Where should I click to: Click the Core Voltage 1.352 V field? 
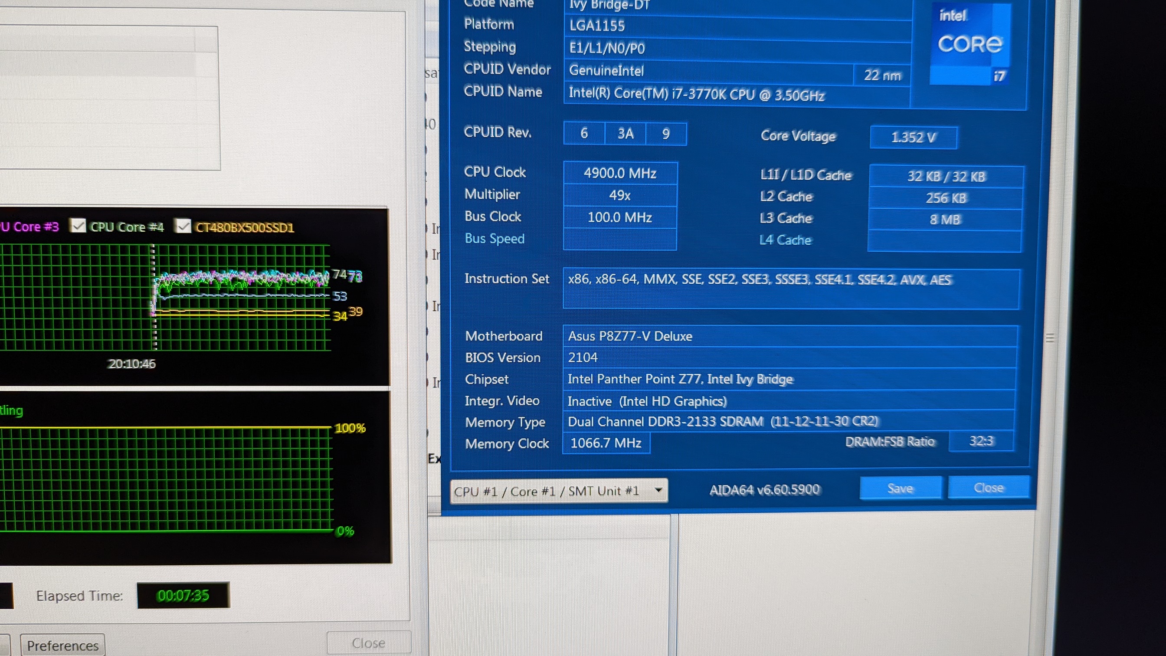(913, 137)
